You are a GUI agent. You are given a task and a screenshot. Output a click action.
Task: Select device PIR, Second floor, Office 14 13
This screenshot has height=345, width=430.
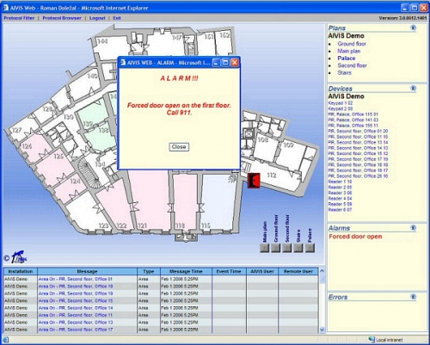358,148
